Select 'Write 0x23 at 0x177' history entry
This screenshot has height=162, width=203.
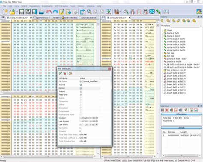click(176, 39)
